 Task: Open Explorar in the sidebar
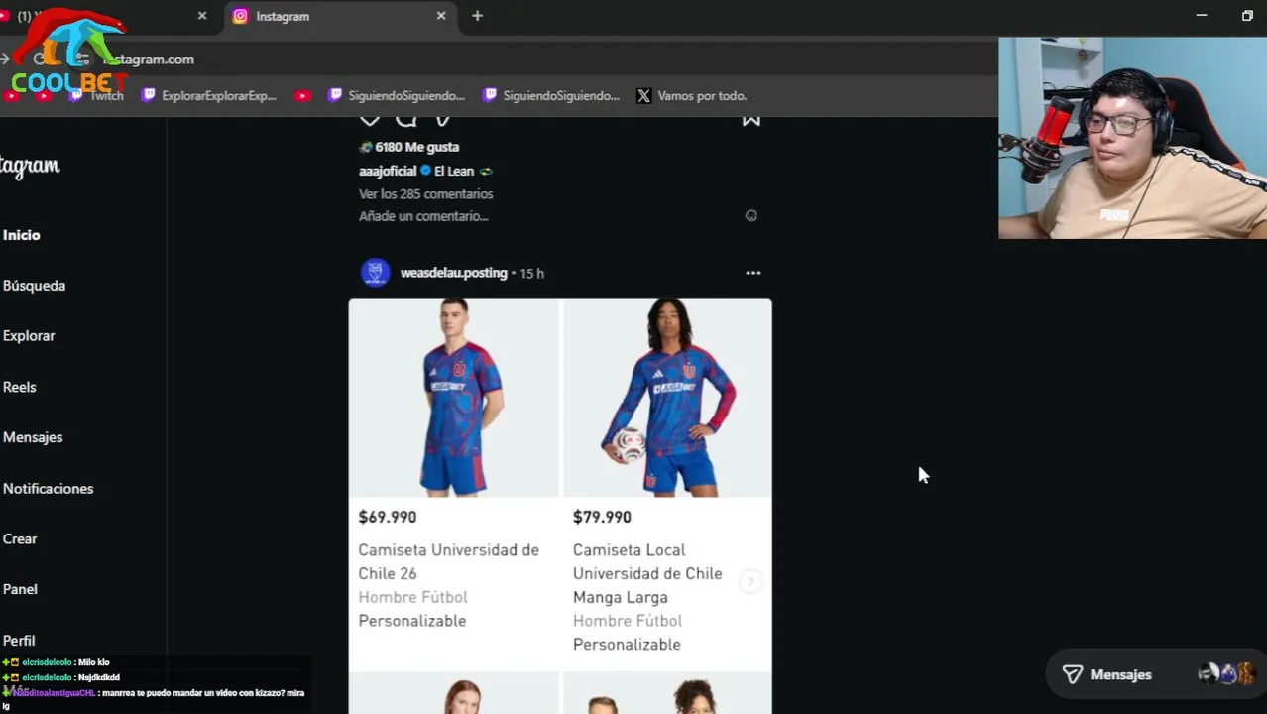[29, 336]
